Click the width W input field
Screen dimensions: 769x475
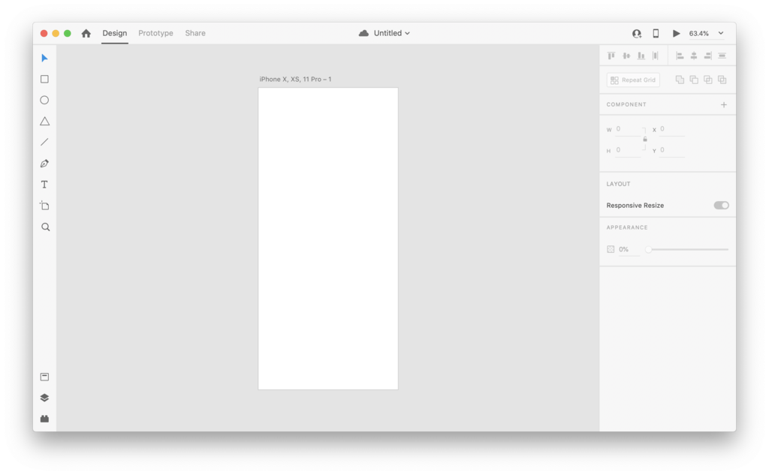pyautogui.click(x=629, y=129)
